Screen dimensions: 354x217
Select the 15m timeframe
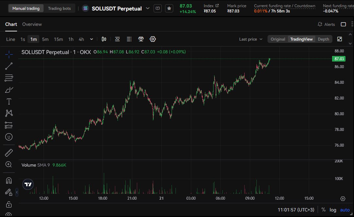[58, 39]
